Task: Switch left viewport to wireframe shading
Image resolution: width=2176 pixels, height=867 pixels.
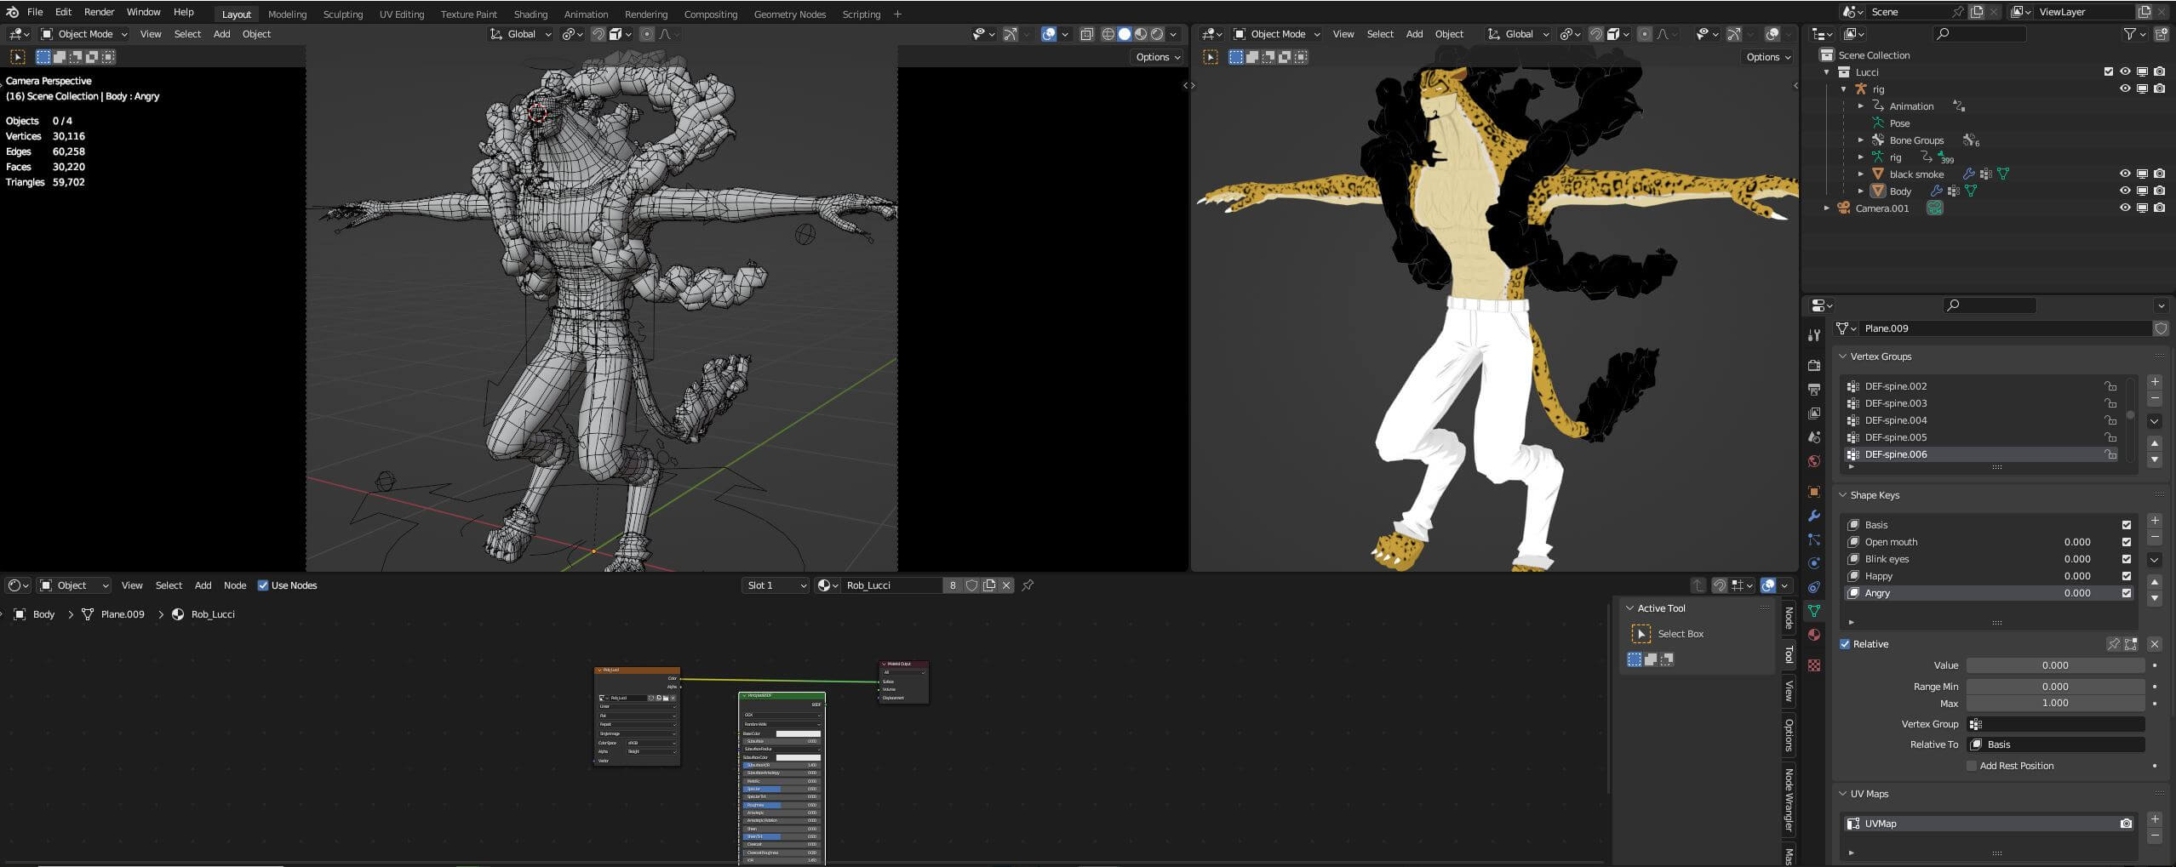Action: coord(1108,34)
